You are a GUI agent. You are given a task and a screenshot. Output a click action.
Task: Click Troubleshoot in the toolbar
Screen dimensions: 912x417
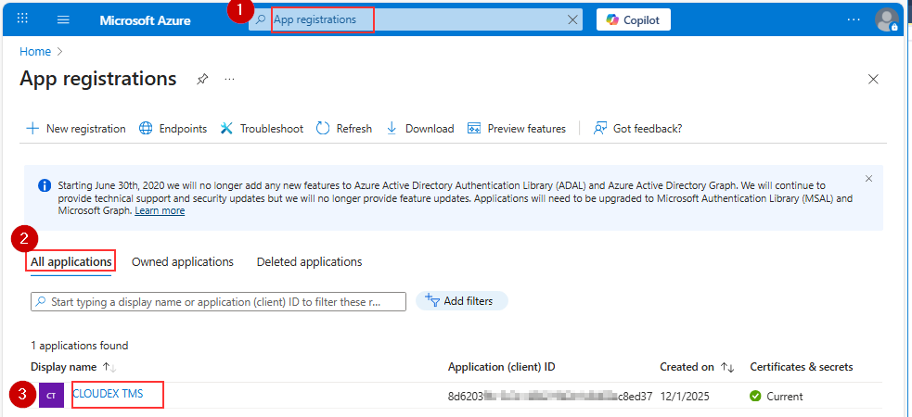click(262, 129)
